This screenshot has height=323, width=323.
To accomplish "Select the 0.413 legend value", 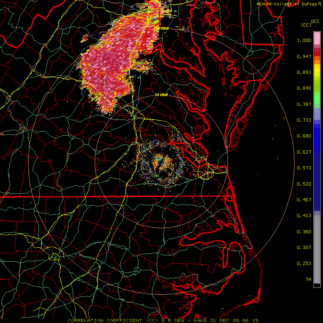I will [x=304, y=216].
